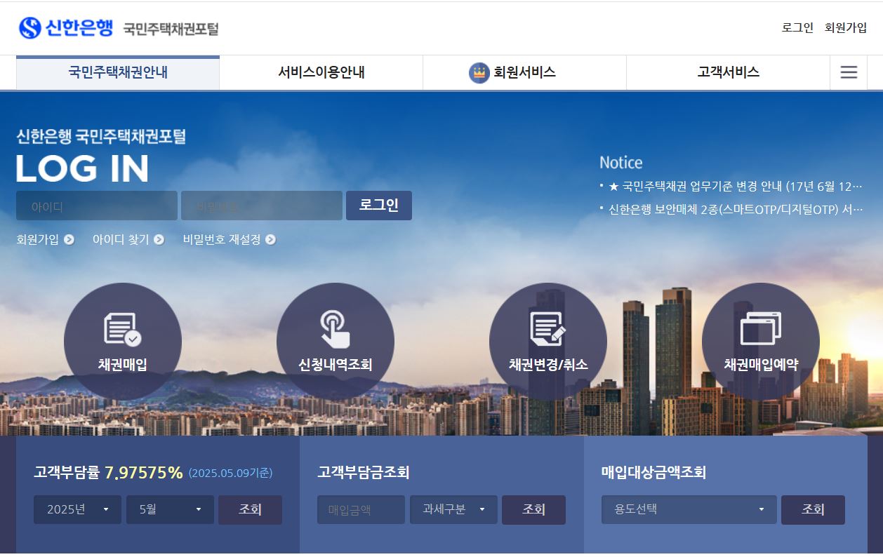
Task: Open the hamburger menu icon
Action: [849, 72]
